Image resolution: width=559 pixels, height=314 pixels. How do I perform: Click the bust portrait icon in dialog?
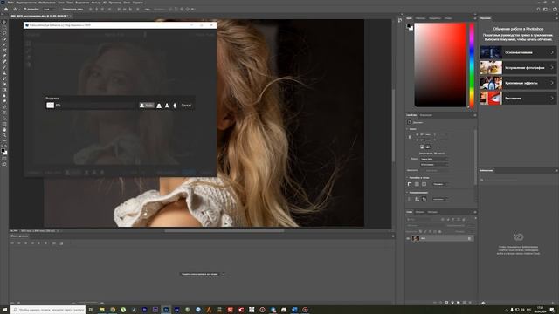167,106
